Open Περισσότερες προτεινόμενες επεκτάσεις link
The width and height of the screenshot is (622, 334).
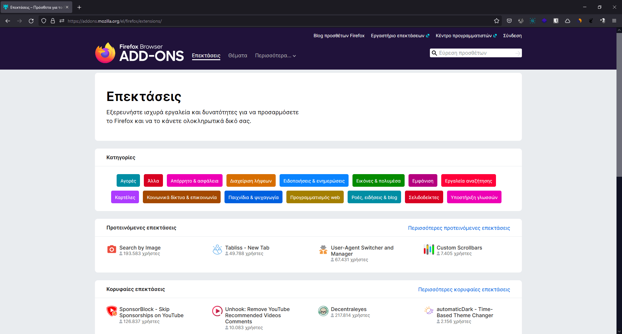pyautogui.click(x=459, y=228)
